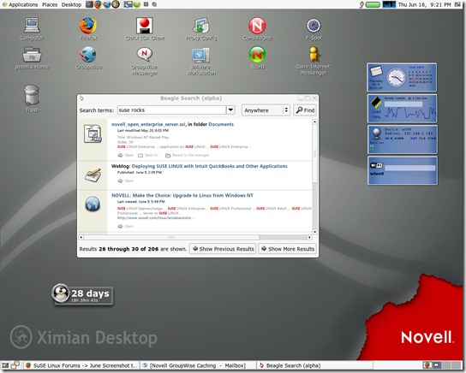Click the date and time in top panel
The width and height of the screenshot is (466, 373).
(424, 4)
